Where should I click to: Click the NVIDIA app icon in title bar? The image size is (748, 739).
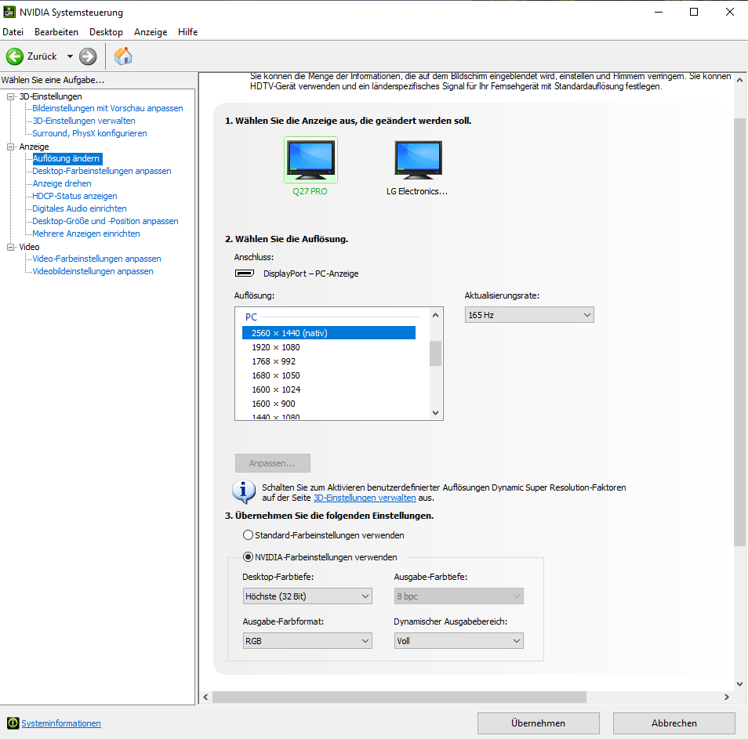pos(9,12)
